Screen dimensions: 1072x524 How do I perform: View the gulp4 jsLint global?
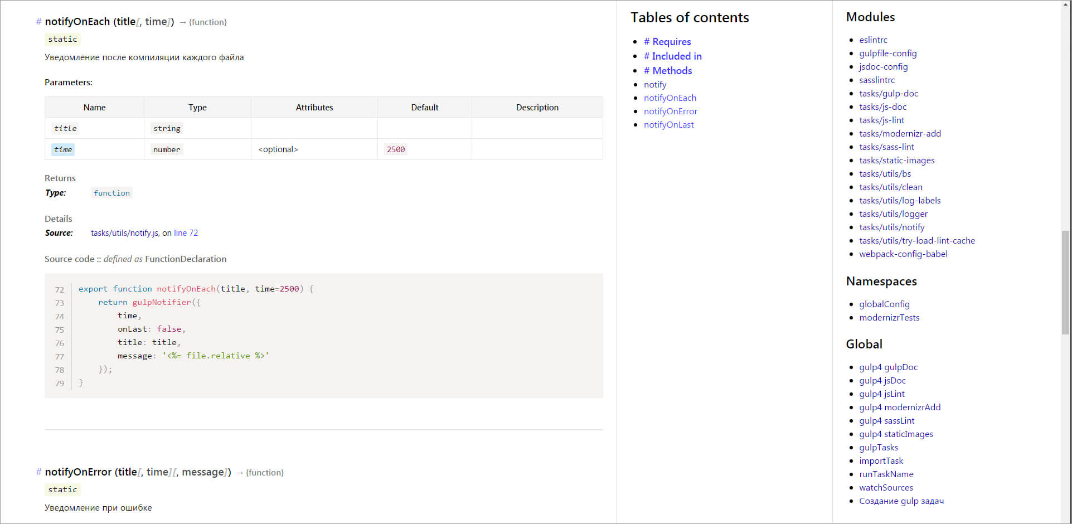click(882, 394)
